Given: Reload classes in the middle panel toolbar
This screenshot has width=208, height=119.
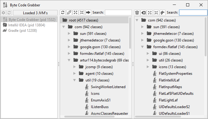Looking at the screenshot, I should [63, 13].
